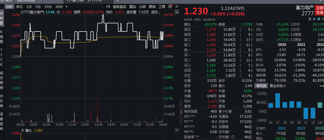
Task: Click the question mark help icon beside 量比
Action: coord(22,130)
